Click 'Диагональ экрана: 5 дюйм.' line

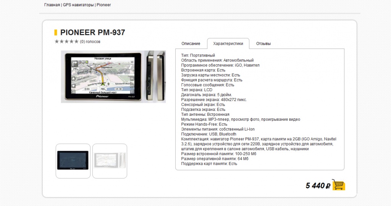pos(207,95)
